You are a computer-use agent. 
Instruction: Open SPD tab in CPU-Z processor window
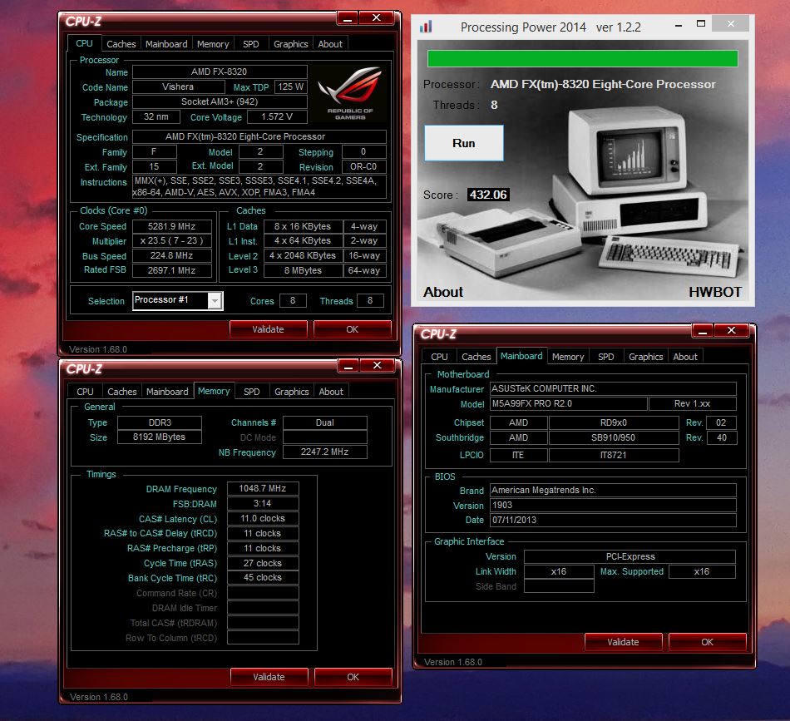pyautogui.click(x=251, y=44)
